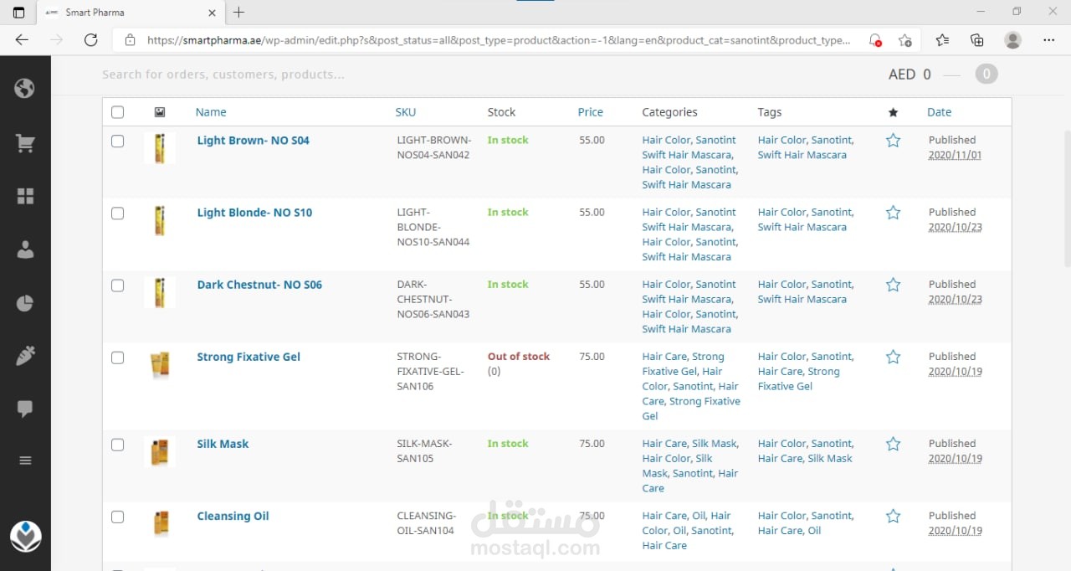Click the Cleansing Oil product thumbnail
The image size is (1071, 571).
[160, 523]
